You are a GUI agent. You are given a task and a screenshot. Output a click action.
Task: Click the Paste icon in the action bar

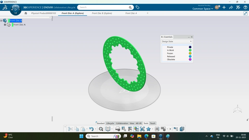pos(83,129)
